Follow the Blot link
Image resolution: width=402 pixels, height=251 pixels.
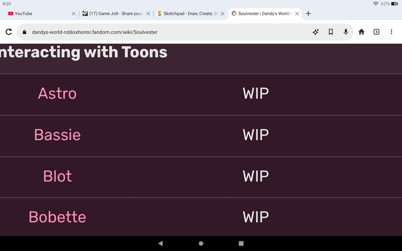[57, 176]
